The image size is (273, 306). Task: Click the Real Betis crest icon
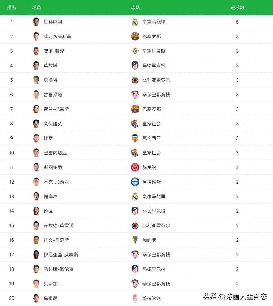135,51
